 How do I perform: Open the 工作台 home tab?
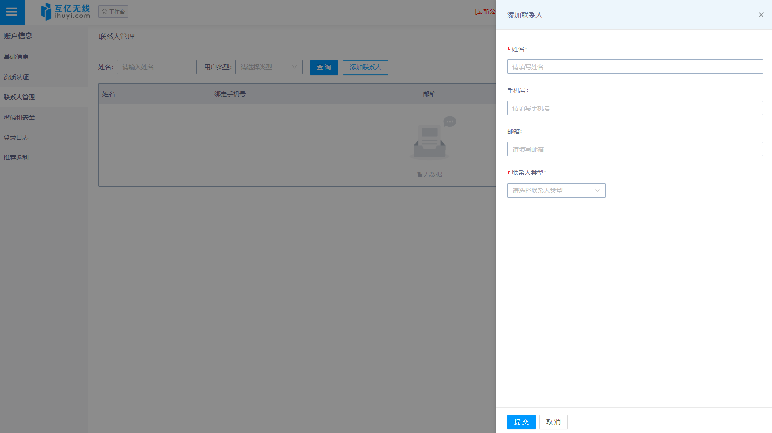(113, 12)
